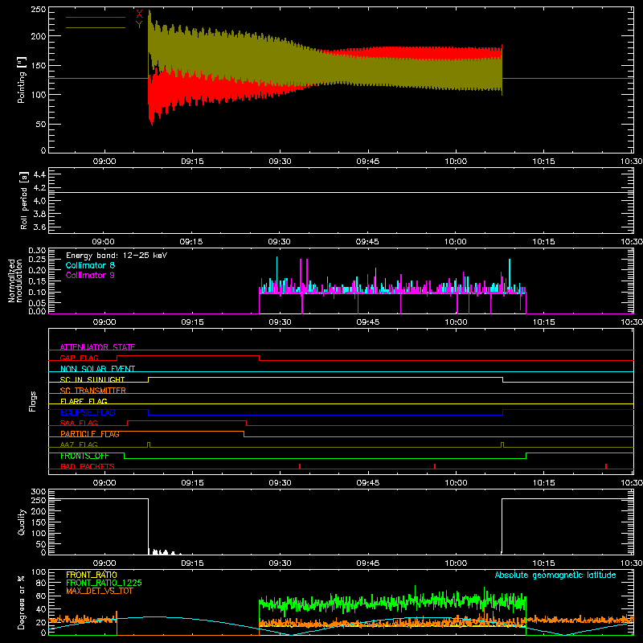Click the "Flags" vertical axis title
Image resolution: width=643 pixels, height=643 pixels.
pos(33,401)
